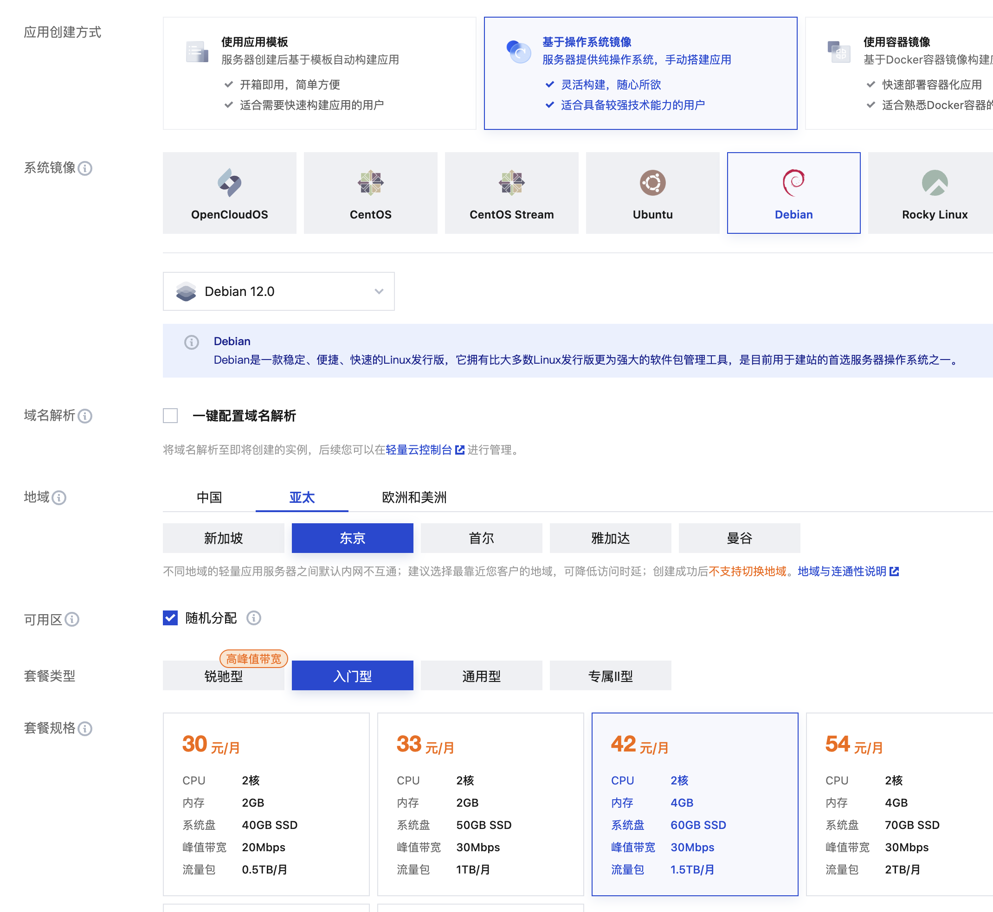Image resolution: width=993 pixels, height=912 pixels.
Task: Select the Ubuntu image icon
Action: [652, 183]
